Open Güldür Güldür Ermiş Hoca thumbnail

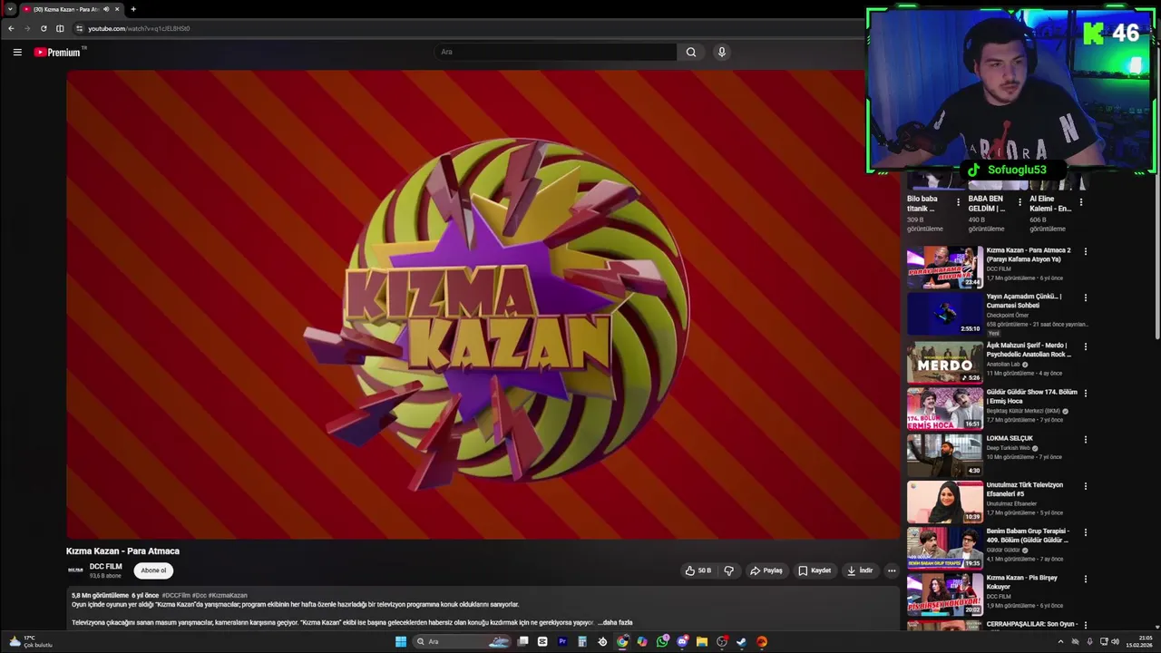coord(945,408)
